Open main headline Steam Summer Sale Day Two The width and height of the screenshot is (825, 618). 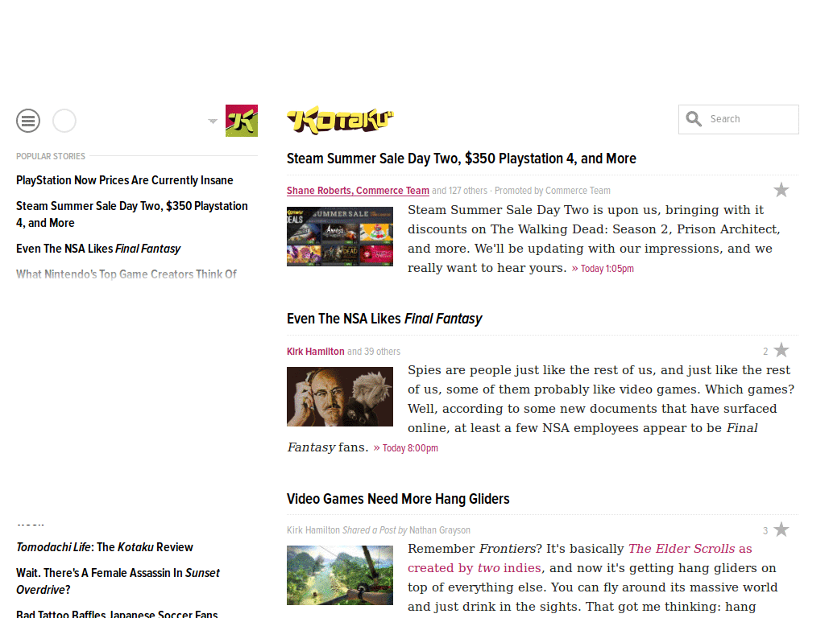coord(462,159)
